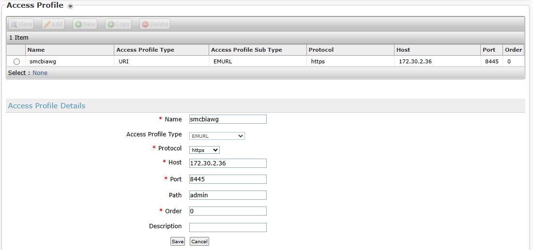Expand the Access Profile header arrow

[70, 6]
